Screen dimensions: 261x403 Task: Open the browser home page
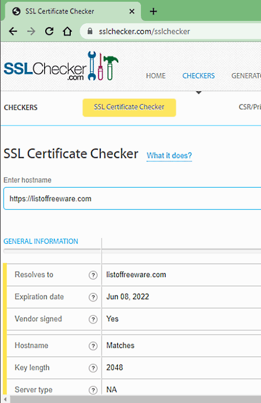[x=67, y=31]
